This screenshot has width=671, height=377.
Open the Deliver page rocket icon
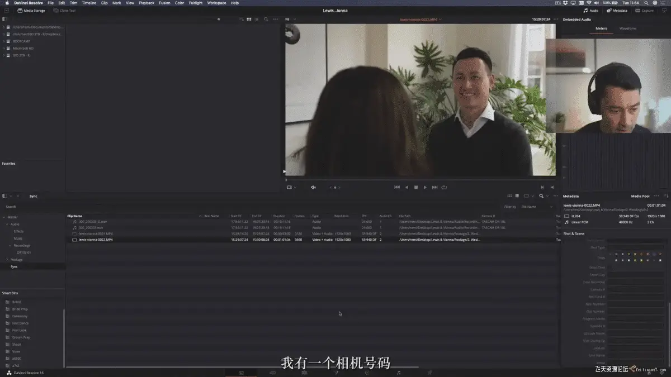point(430,372)
